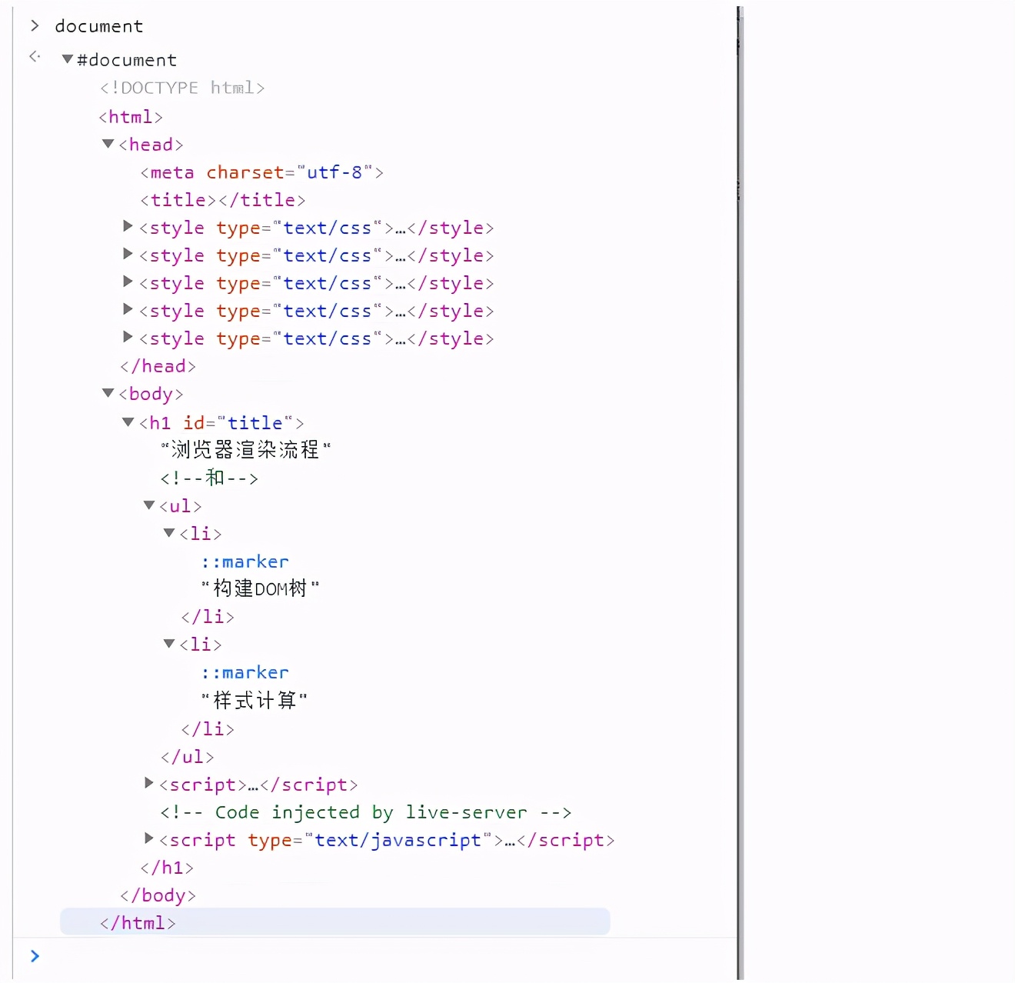Select the closing </ul> tag
The height and width of the screenshot is (983, 1015).
tap(188, 757)
